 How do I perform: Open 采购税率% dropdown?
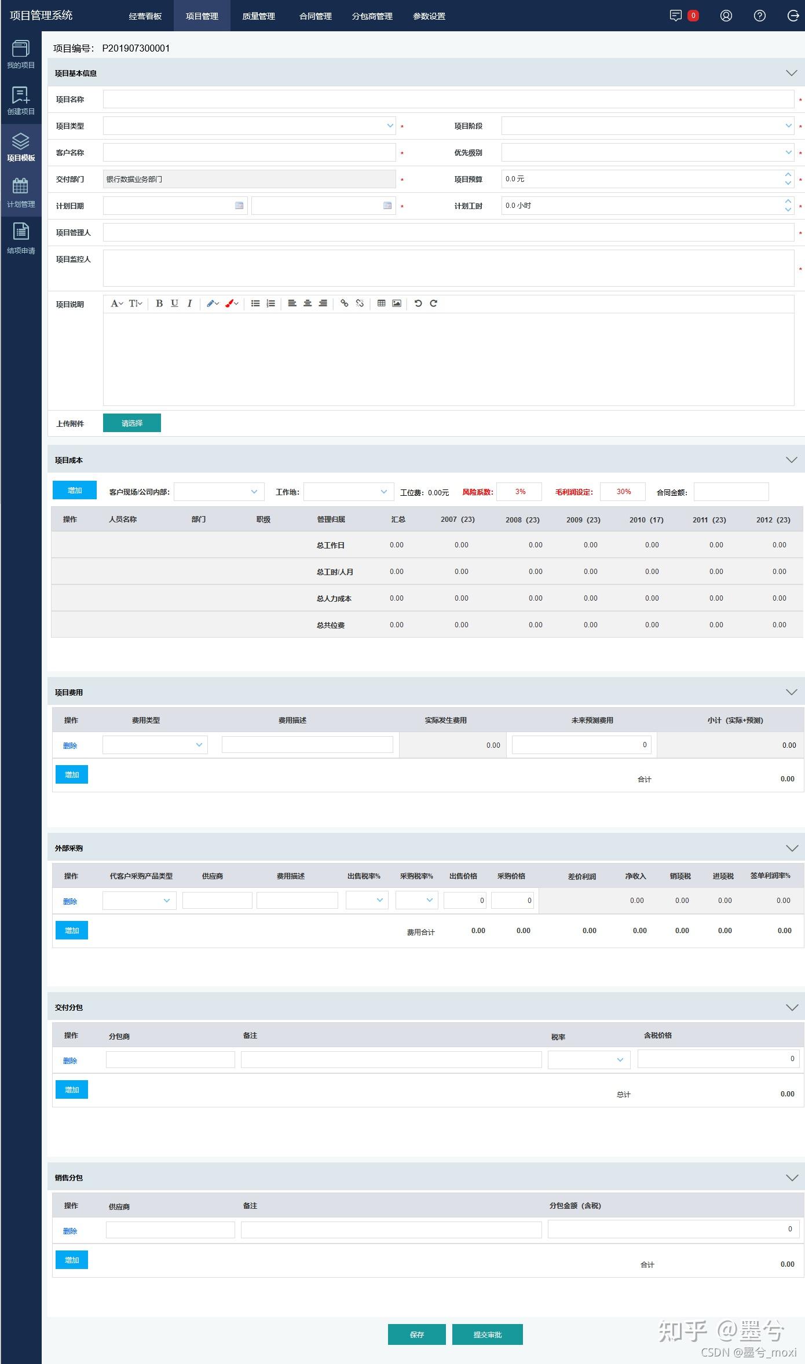coord(417,901)
